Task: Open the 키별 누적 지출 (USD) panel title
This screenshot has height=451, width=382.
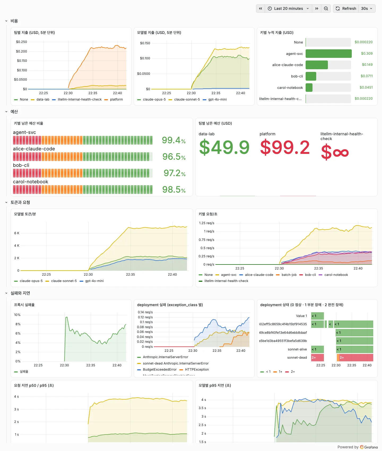Action: point(277,33)
